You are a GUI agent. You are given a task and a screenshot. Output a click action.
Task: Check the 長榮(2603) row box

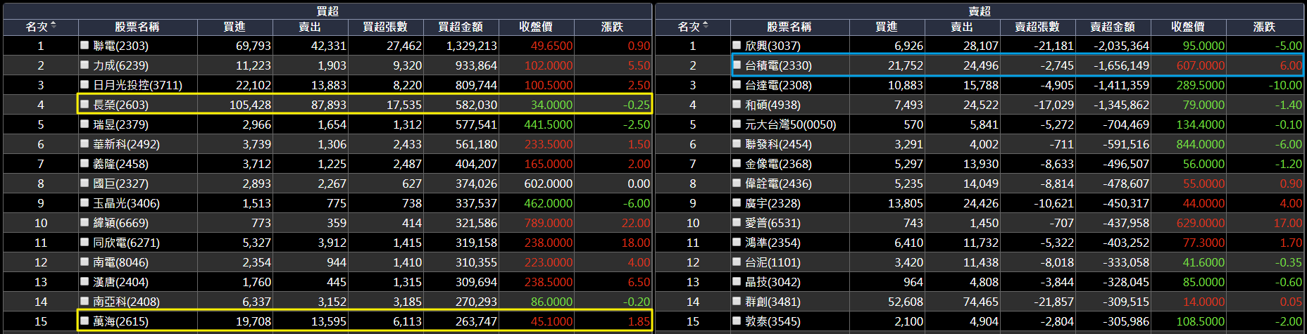pyautogui.click(x=85, y=104)
